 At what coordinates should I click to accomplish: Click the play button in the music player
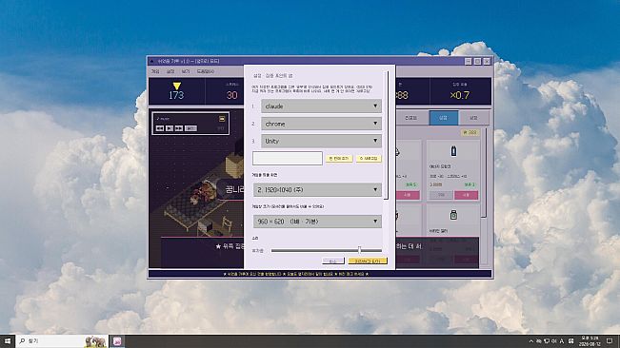(x=170, y=128)
